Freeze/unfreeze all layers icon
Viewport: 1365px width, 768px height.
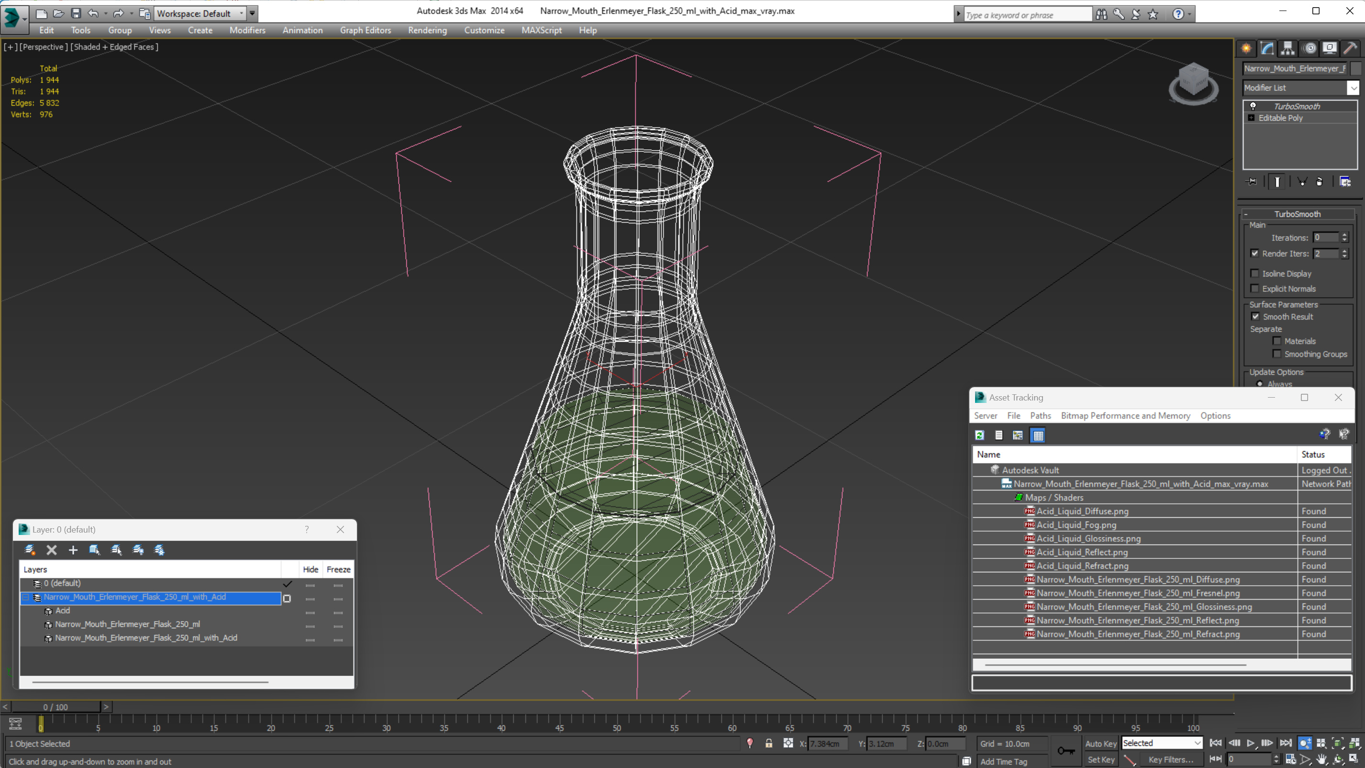[x=159, y=550]
